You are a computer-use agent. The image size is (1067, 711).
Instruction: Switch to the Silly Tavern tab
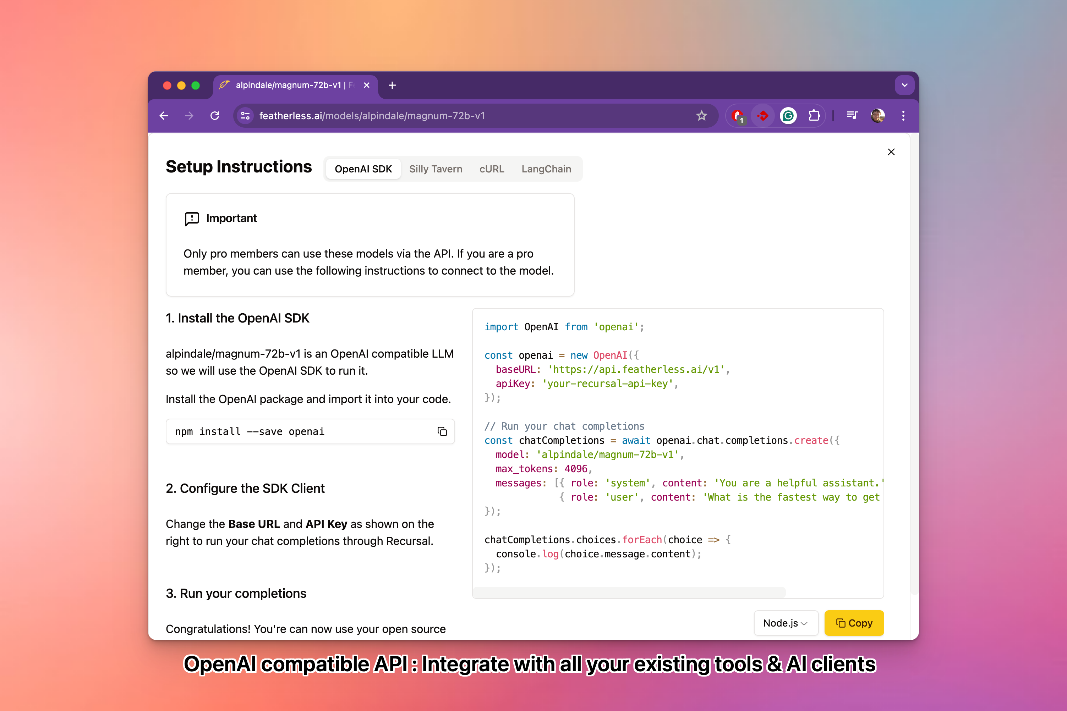point(436,169)
